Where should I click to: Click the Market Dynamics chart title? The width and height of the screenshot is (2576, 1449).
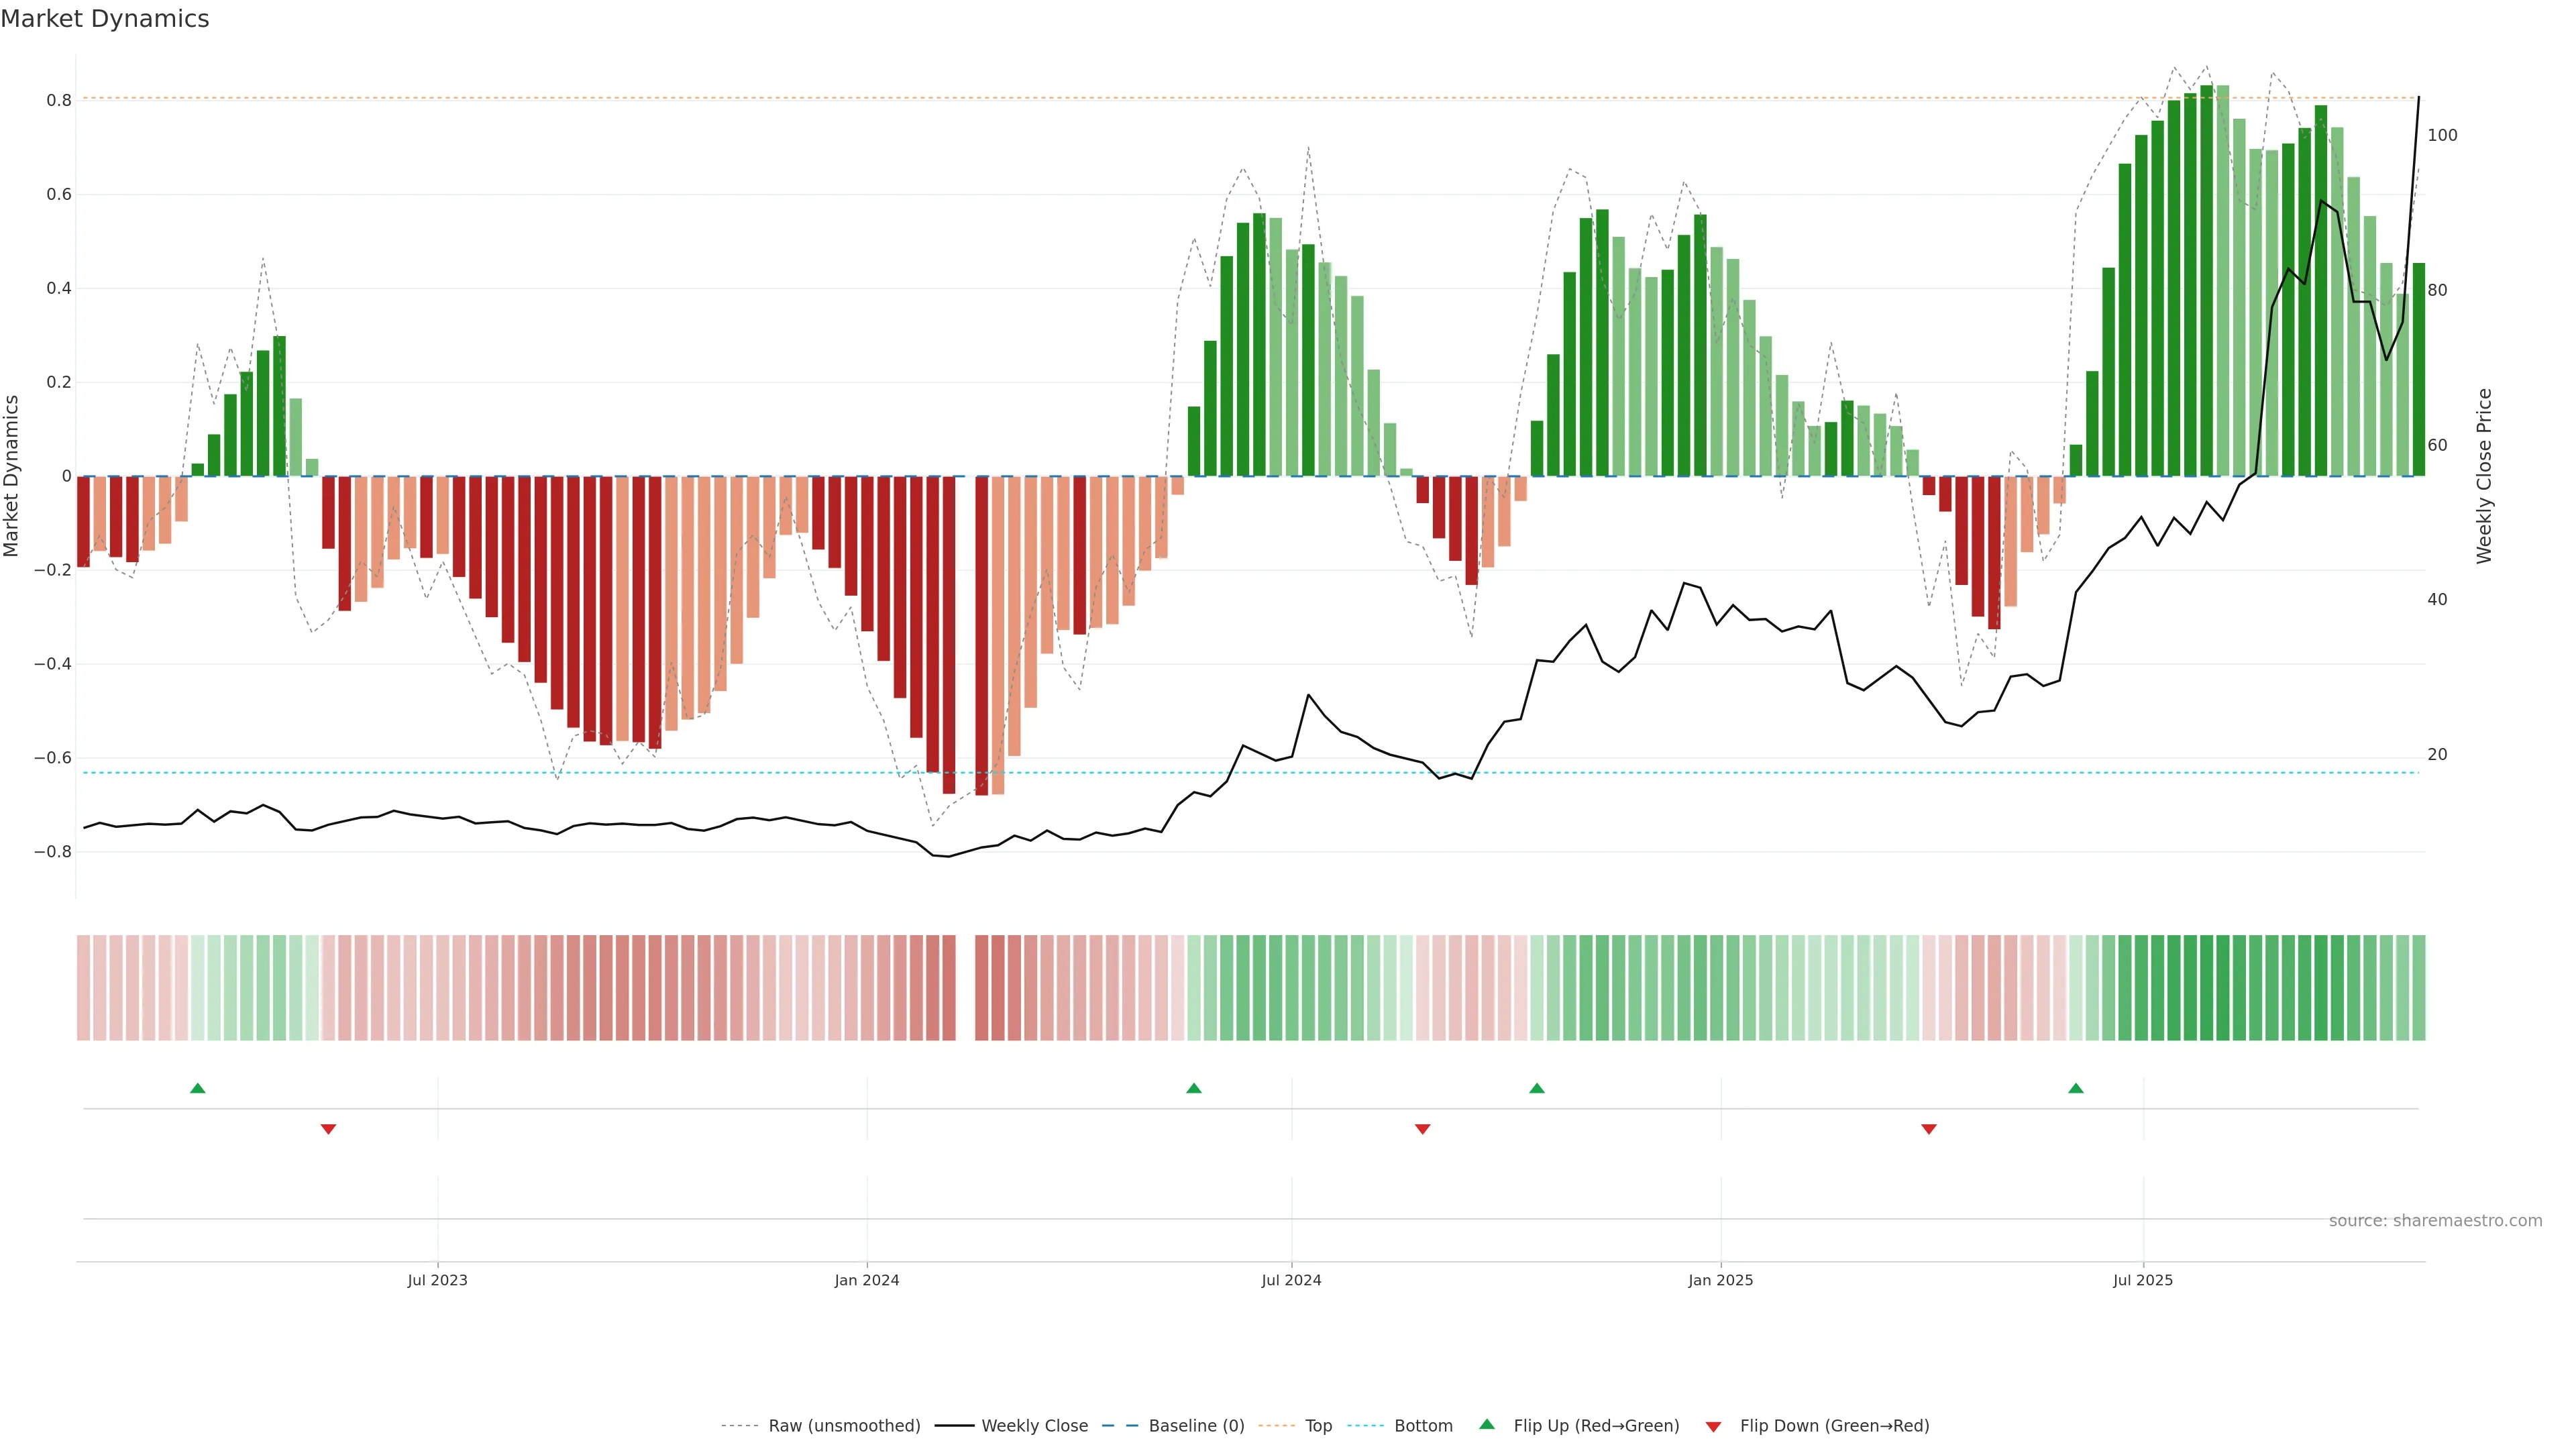pyautogui.click(x=105, y=19)
